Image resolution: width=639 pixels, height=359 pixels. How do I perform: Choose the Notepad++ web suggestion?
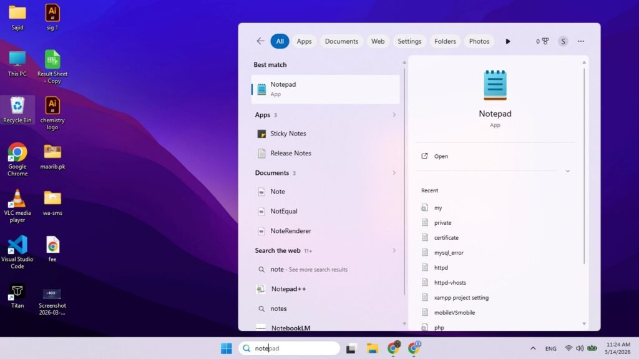[326, 289]
